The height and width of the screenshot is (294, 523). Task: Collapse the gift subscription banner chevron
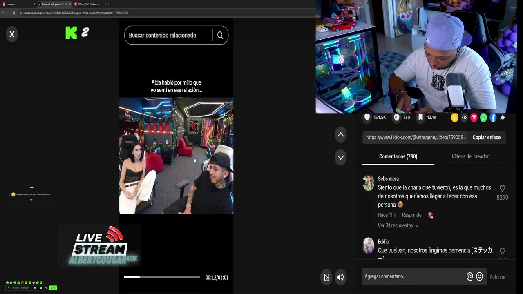31,200
